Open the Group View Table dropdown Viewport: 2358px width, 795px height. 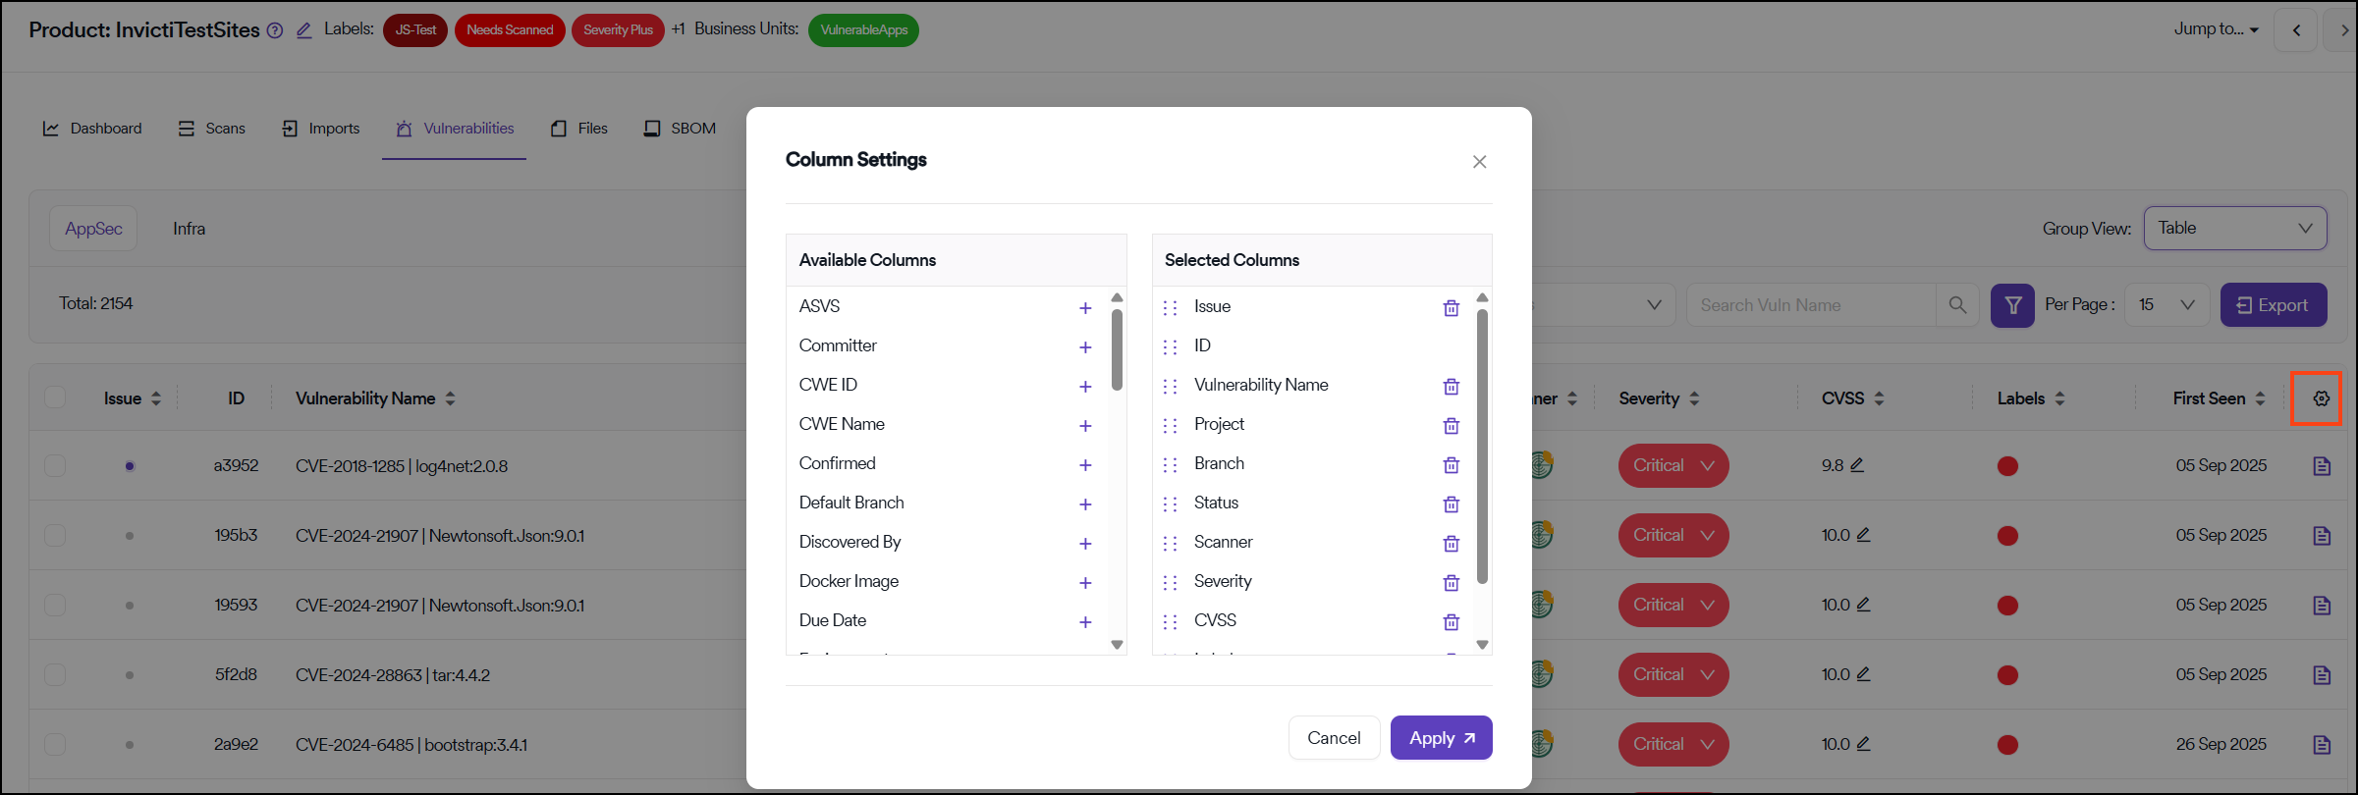pyautogui.click(x=2234, y=228)
